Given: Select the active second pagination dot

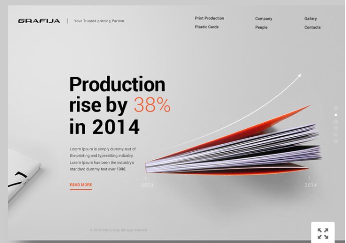Looking at the screenshot, I should 336,115.
